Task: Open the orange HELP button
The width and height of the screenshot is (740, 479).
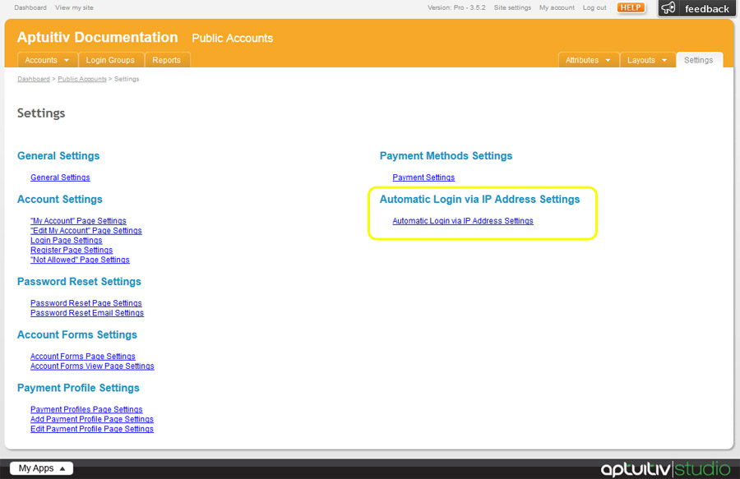Action: click(631, 7)
